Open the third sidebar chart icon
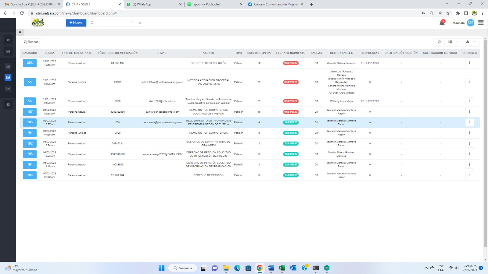This screenshot has width=488, height=274. [8, 66]
